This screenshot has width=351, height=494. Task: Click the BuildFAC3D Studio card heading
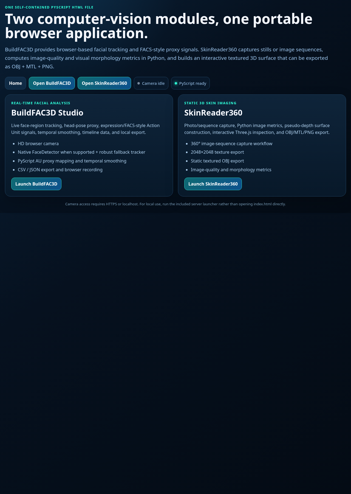(x=47, y=113)
